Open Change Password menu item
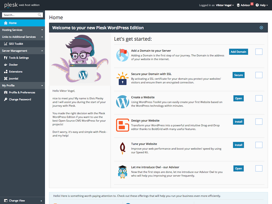This screenshot has width=272, height=204. click(x=22, y=99)
